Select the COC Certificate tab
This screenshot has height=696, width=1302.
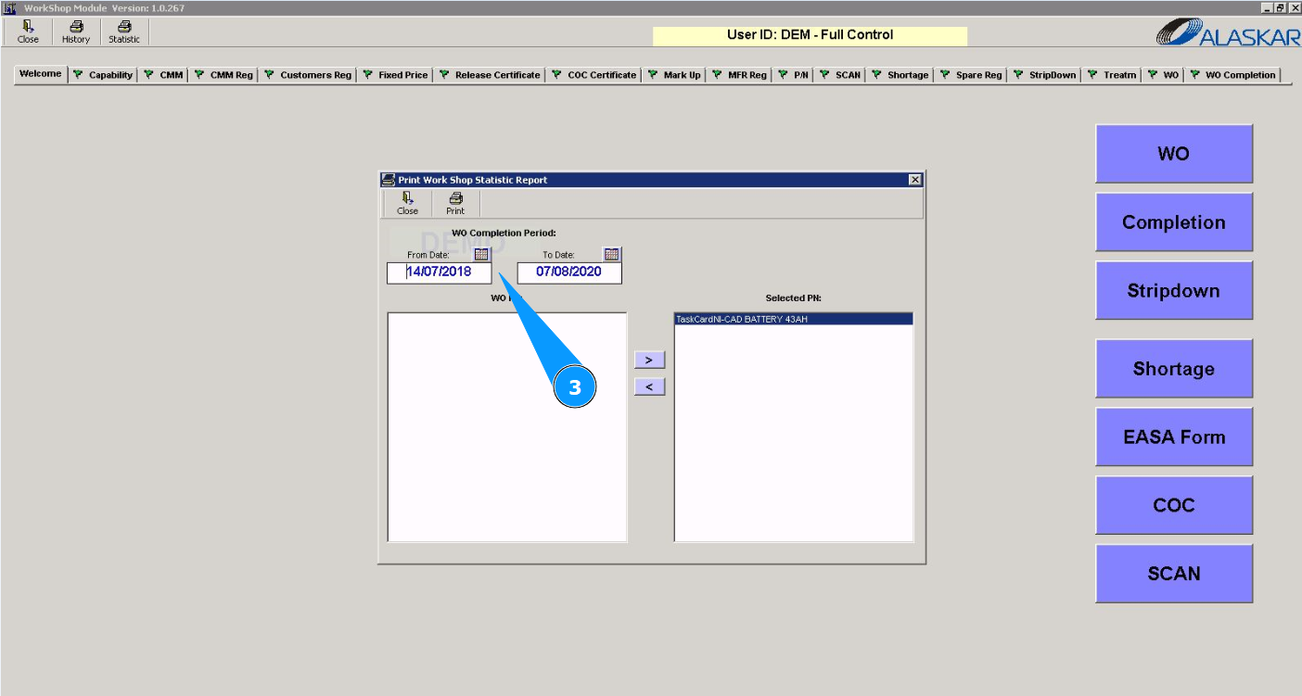coord(594,75)
